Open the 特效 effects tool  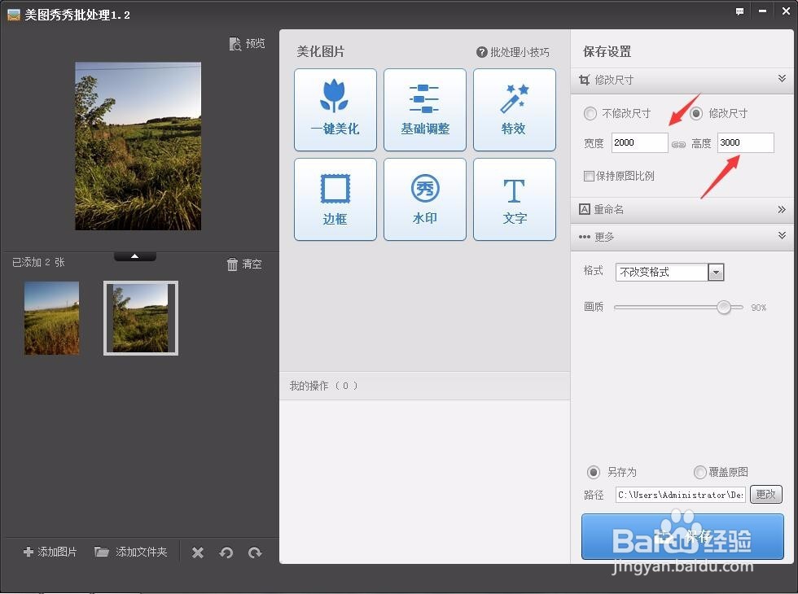point(515,110)
